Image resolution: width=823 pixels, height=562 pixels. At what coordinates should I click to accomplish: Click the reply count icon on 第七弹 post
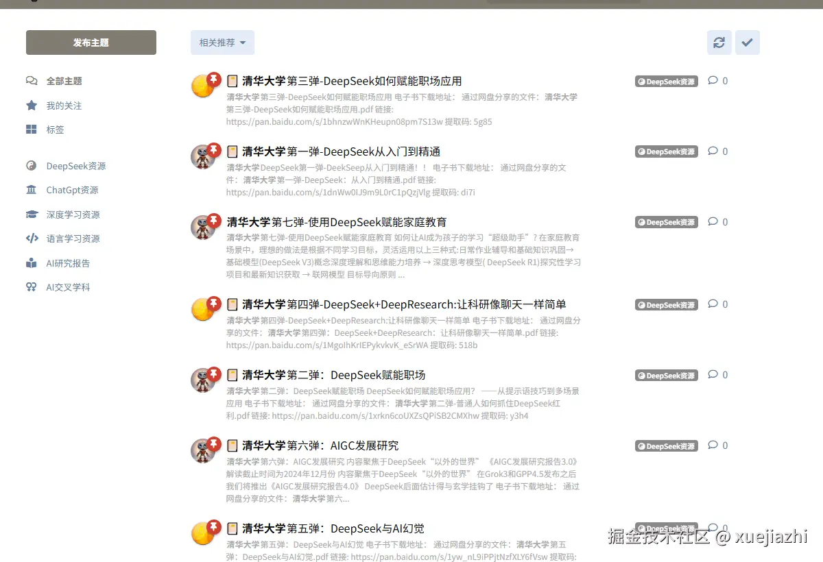tap(713, 222)
